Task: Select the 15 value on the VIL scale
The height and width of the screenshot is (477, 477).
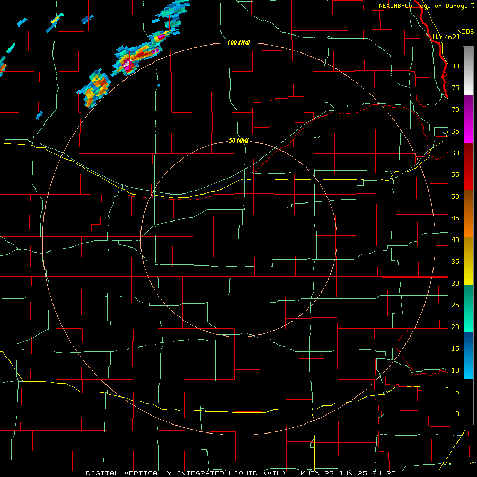Action: (455, 349)
